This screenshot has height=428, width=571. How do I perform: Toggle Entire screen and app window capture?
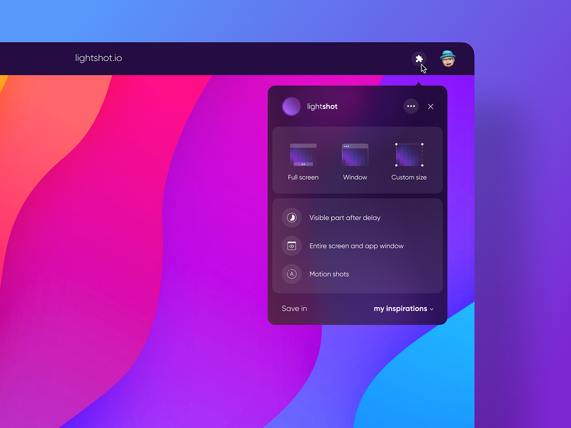[356, 246]
